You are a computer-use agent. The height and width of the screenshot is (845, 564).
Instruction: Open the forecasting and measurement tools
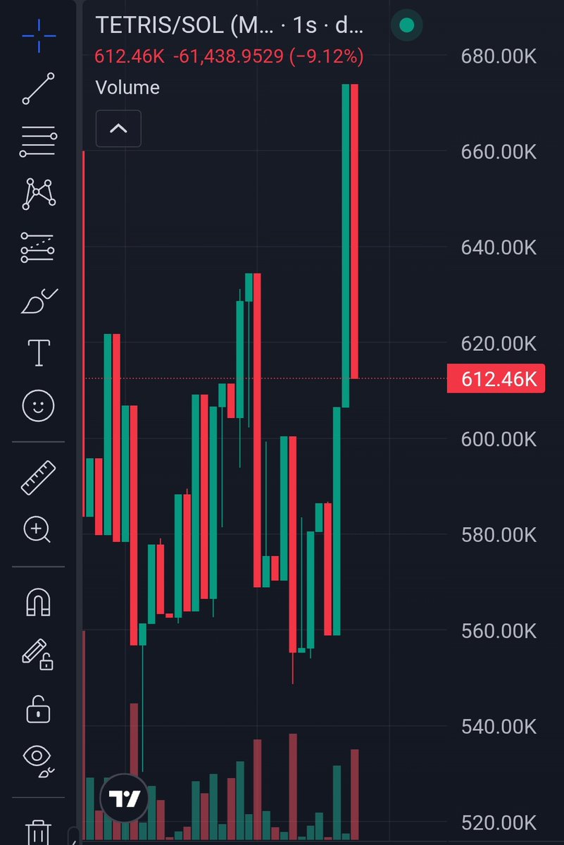[x=38, y=247]
